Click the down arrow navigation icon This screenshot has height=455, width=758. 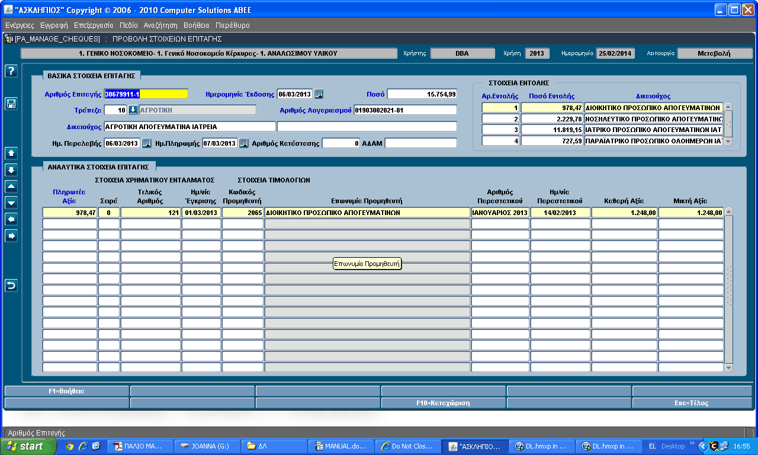[x=11, y=169]
